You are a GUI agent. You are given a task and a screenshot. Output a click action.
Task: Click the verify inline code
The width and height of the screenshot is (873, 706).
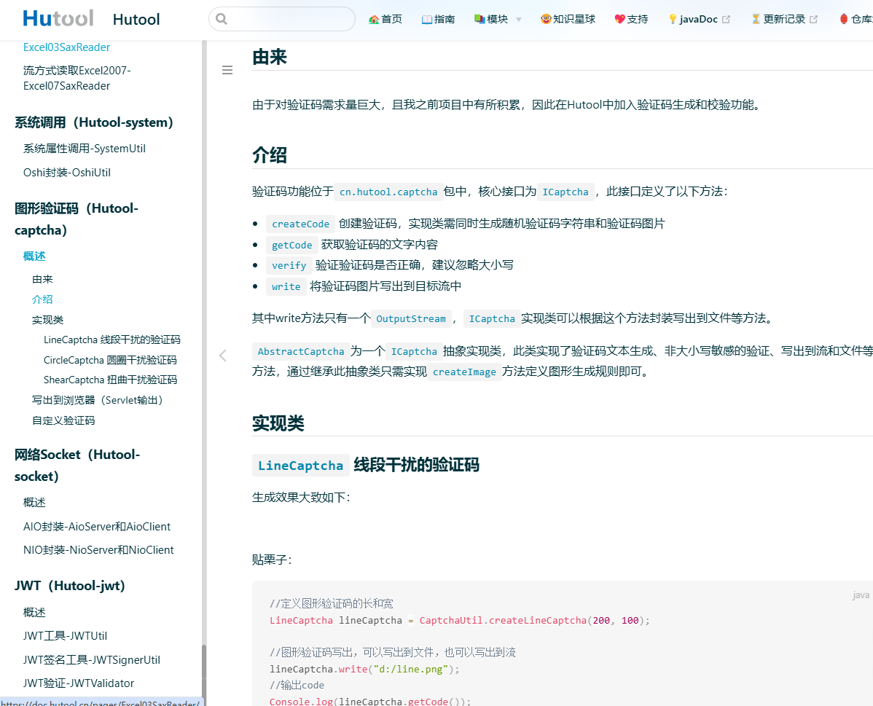289,266
